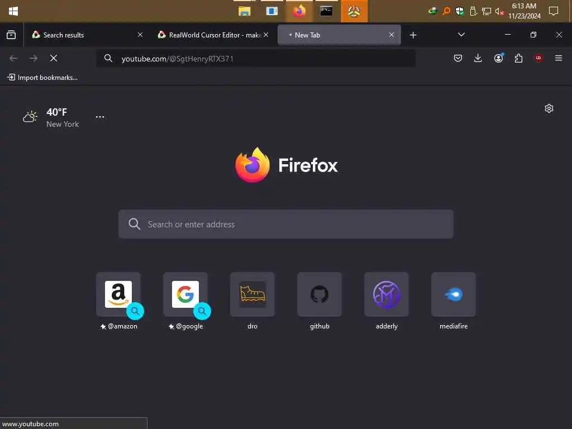Close the Search results tab
Viewport: 572px width, 429px height.
(140, 35)
